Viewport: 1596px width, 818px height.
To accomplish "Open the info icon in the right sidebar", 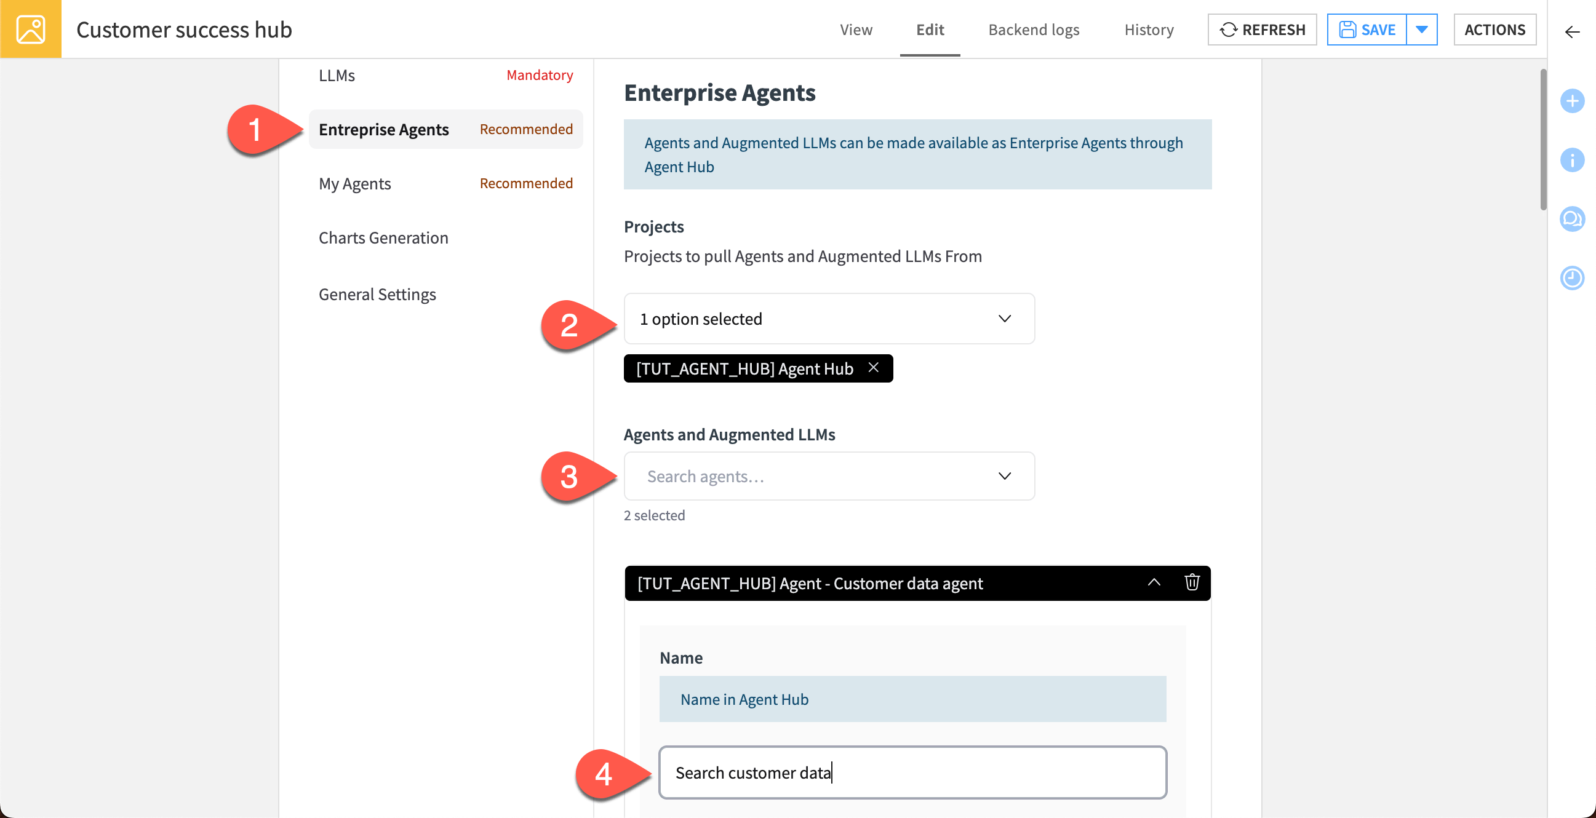I will tap(1571, 160).
